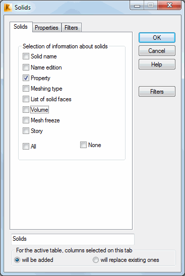Viewport: 185px width, 276px height.
Task: Enable the Solid name checkbox
Action: (x=26, y=56)
